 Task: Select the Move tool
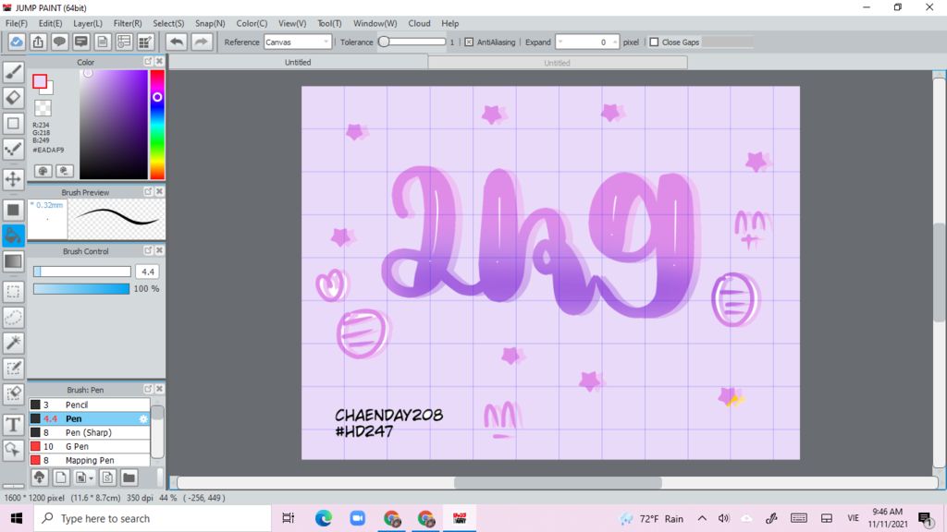click(x=13, y=179)
